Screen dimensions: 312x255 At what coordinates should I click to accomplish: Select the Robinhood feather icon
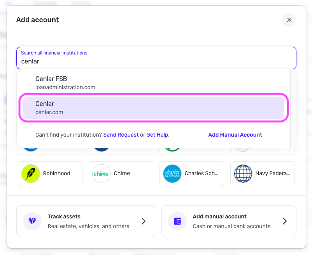(31, 174)
